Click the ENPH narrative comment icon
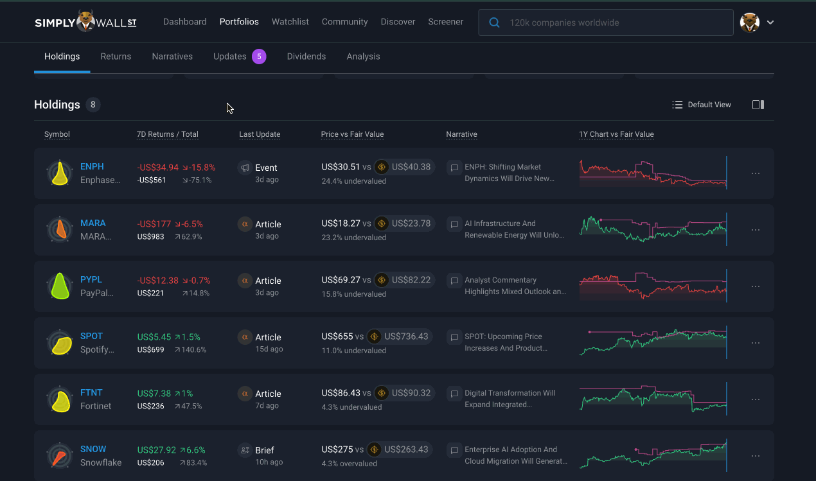Screen dimensions: 816x481 coord(454,168)
